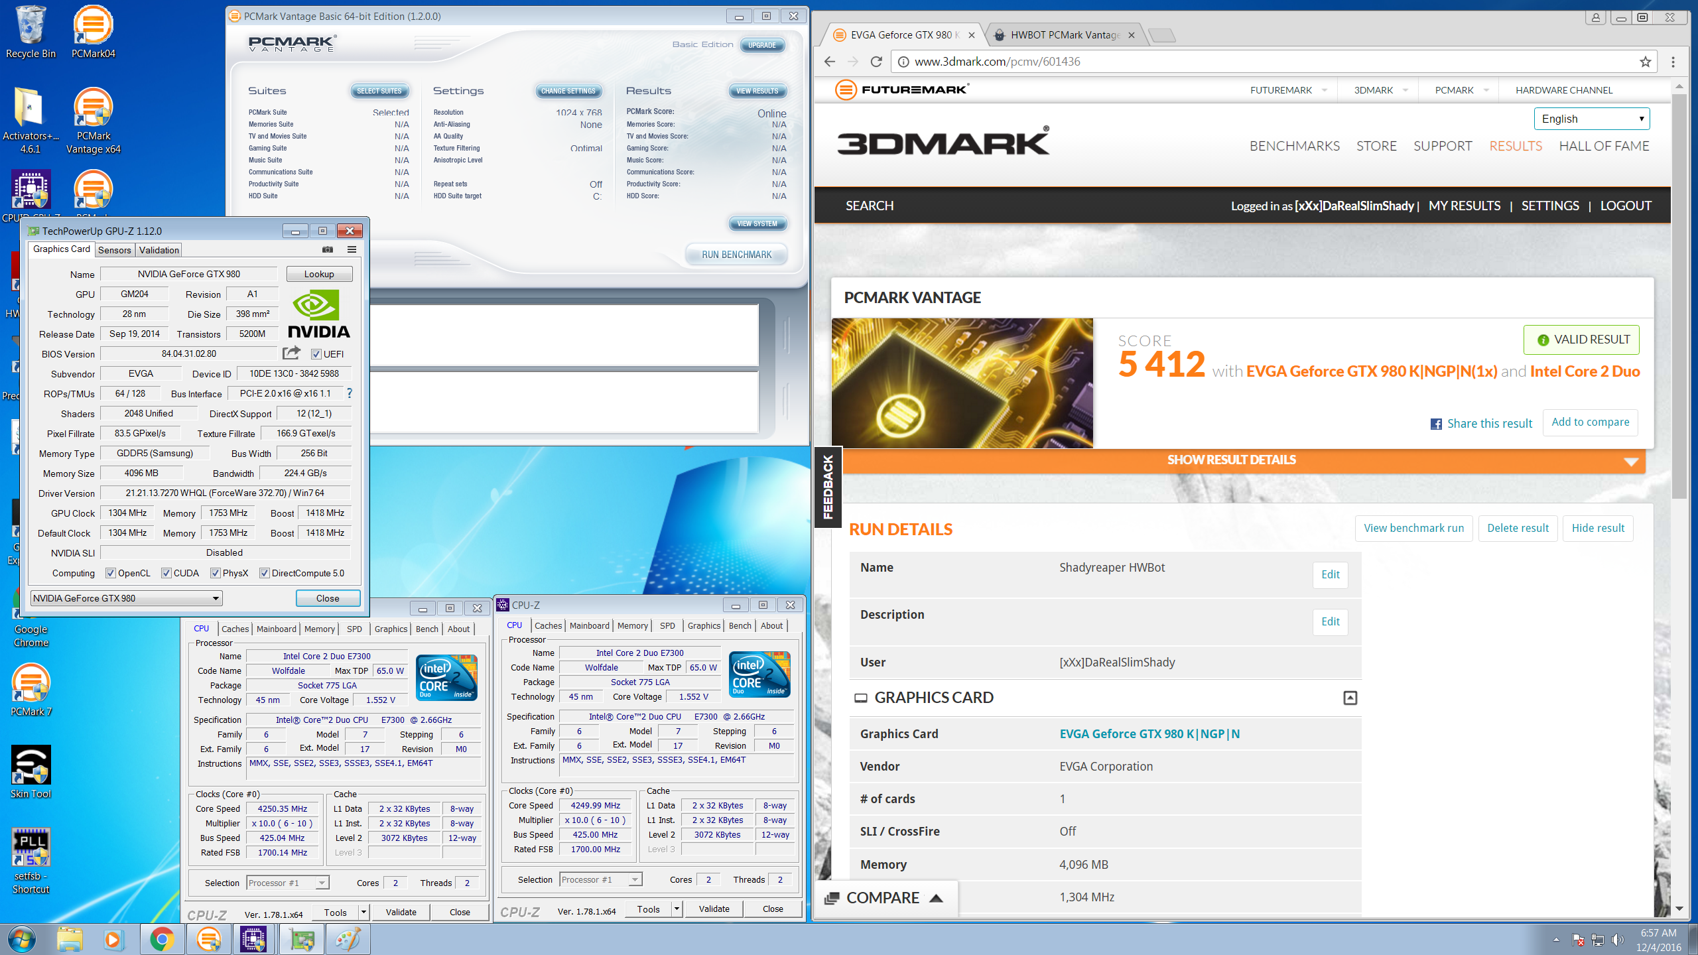
Task: Toggle the UEFI checkbox in GPU-Z
Action: [x=316, y=354]
